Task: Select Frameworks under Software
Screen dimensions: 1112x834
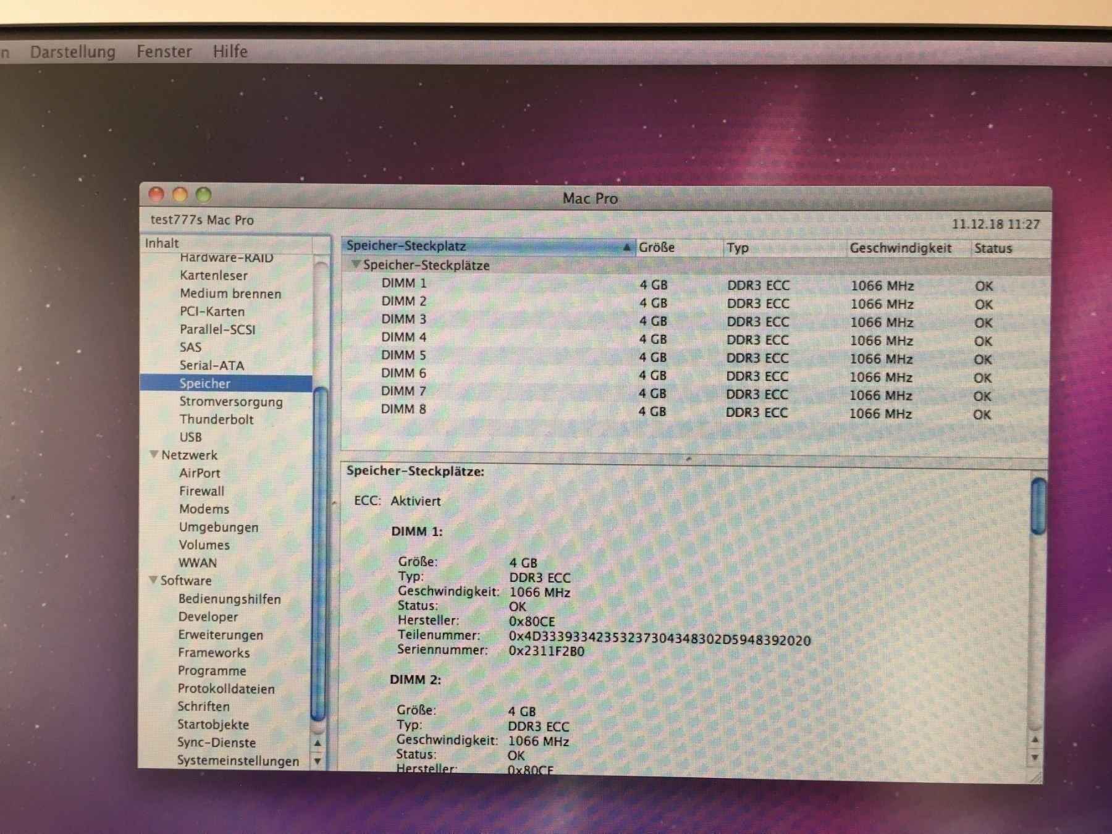Action: (214, 652)
